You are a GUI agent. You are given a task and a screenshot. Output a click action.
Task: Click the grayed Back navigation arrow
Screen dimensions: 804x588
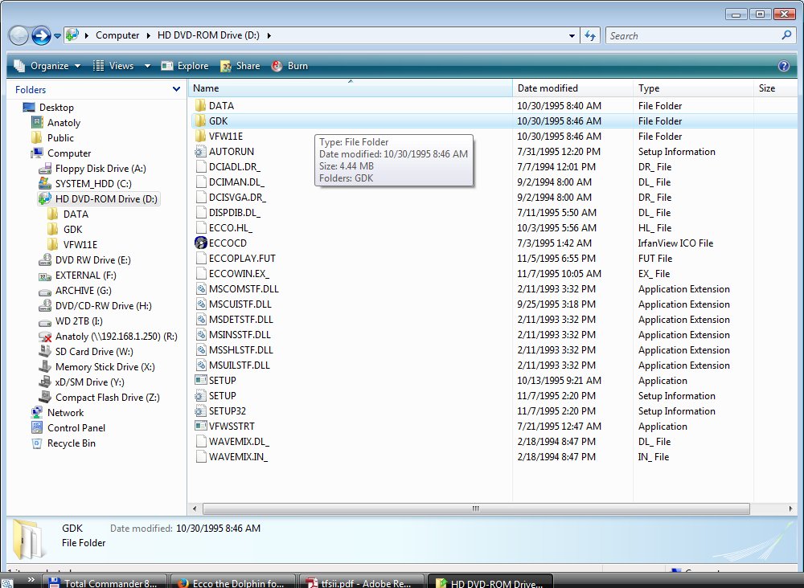coord(18,35)
